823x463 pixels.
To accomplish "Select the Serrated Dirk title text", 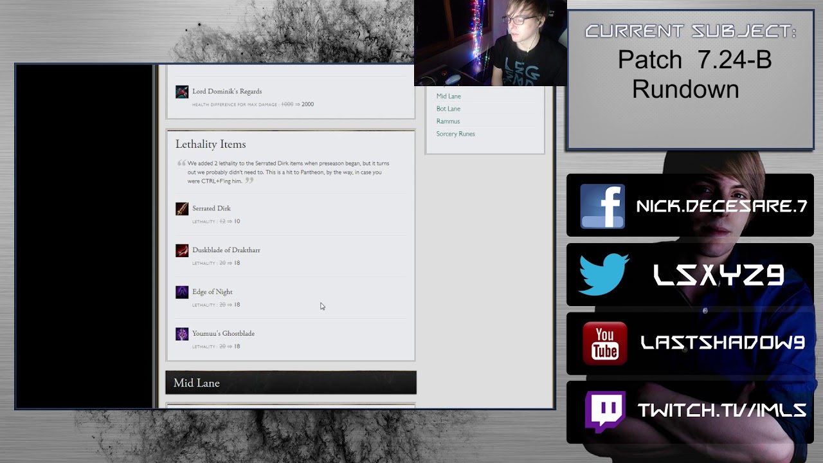I will 212,208.
